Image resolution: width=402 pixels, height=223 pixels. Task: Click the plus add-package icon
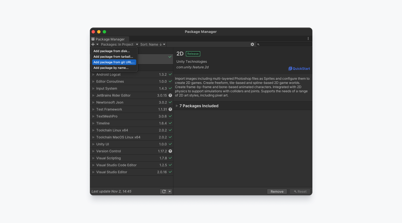click(x=93, y=44)
